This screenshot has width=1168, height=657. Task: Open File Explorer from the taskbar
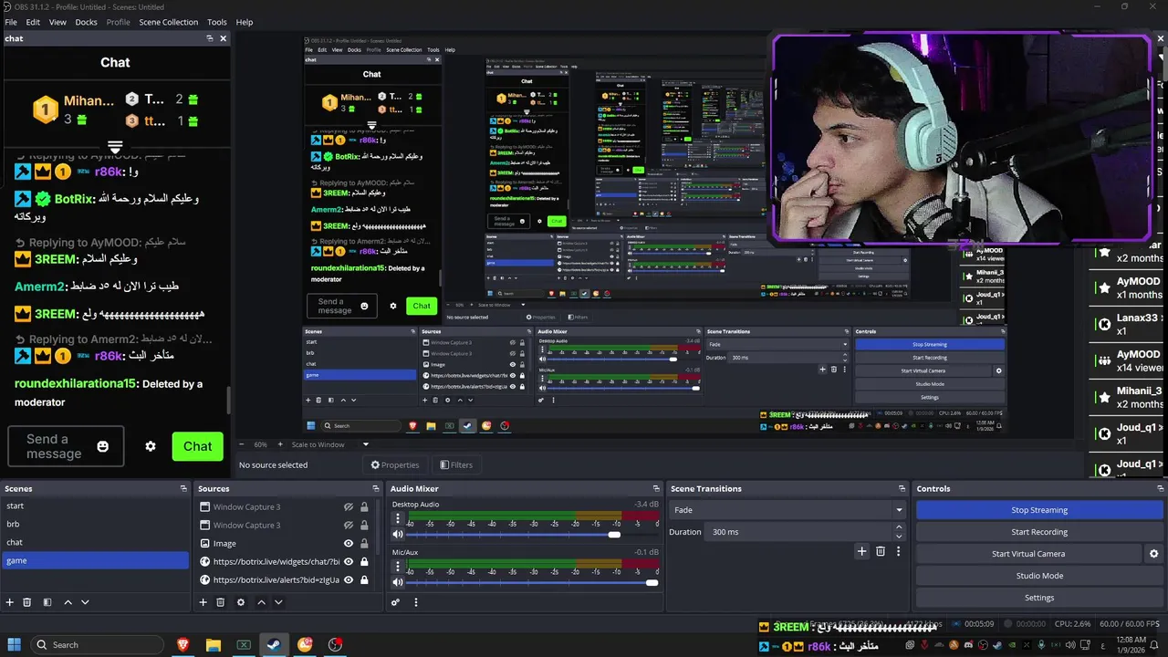click(213, 644)
